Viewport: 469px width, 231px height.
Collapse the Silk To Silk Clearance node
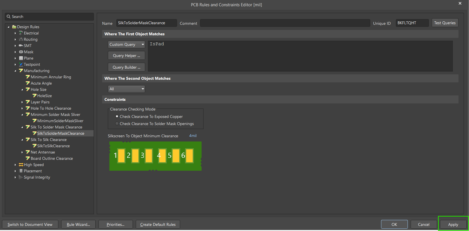click(x=22, y=140)
